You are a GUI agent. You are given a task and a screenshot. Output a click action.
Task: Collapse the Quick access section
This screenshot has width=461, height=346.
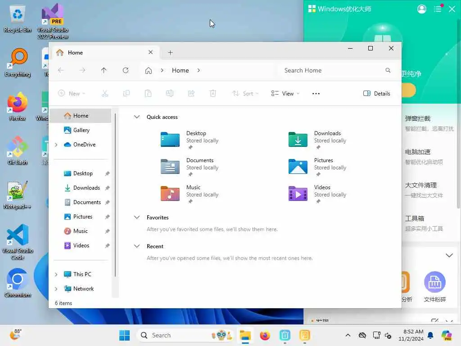click(x=137, y=117)
